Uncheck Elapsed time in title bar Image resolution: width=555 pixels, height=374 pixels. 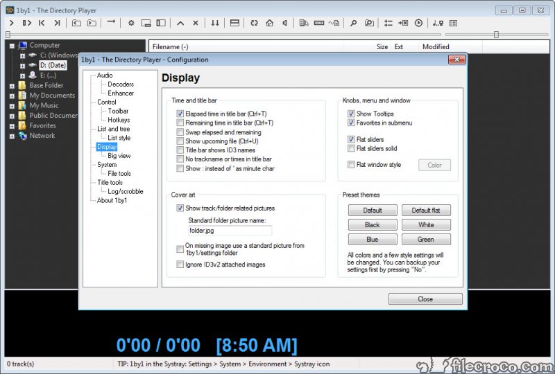tap(180, 114)
